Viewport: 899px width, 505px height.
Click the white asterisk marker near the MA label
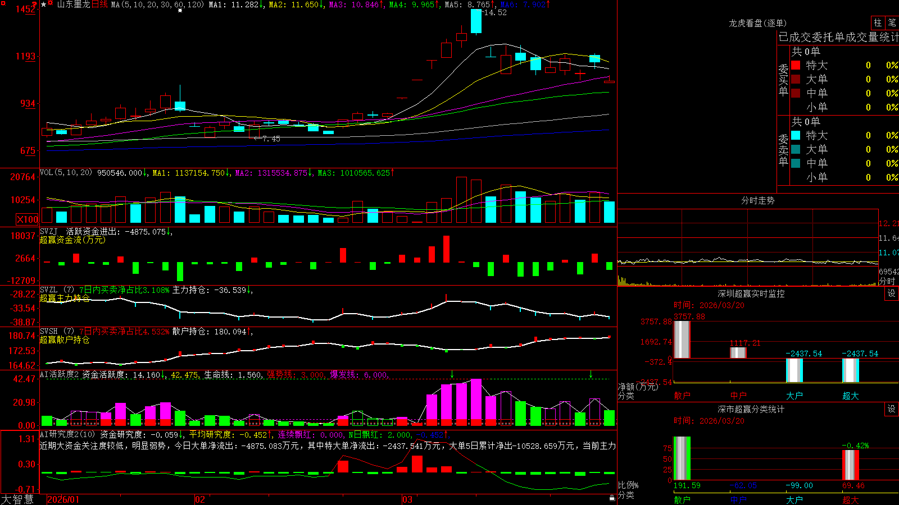pos(180,11)
